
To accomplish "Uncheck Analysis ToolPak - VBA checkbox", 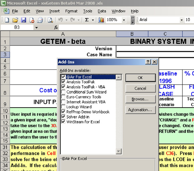I will [x=63, y=87].
